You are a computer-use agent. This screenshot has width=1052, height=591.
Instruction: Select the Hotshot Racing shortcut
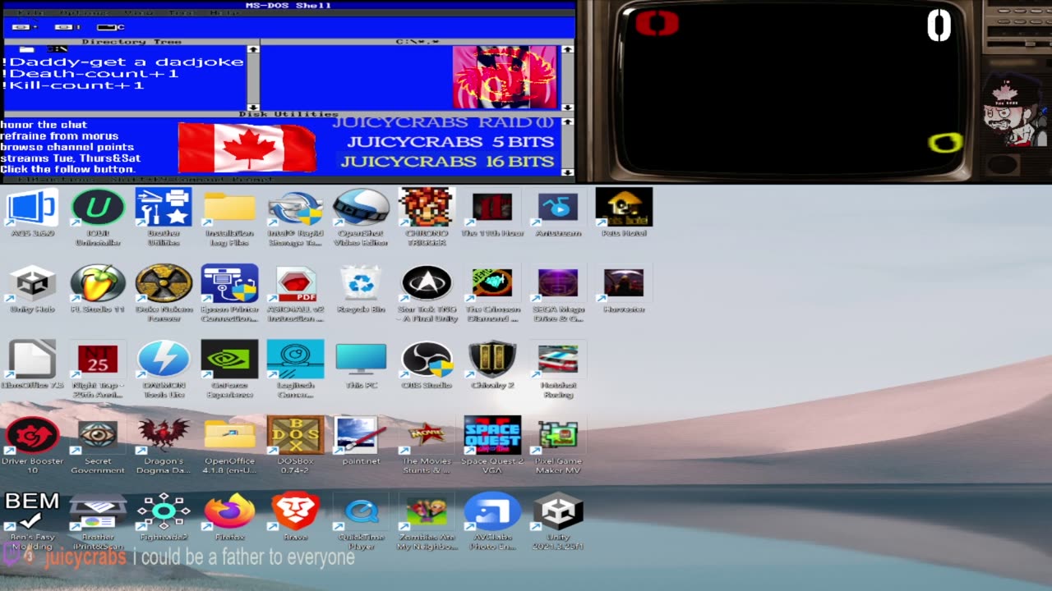(x=558, y=369)
